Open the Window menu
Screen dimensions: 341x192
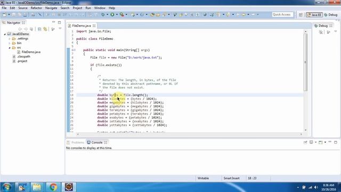(100, 8)
